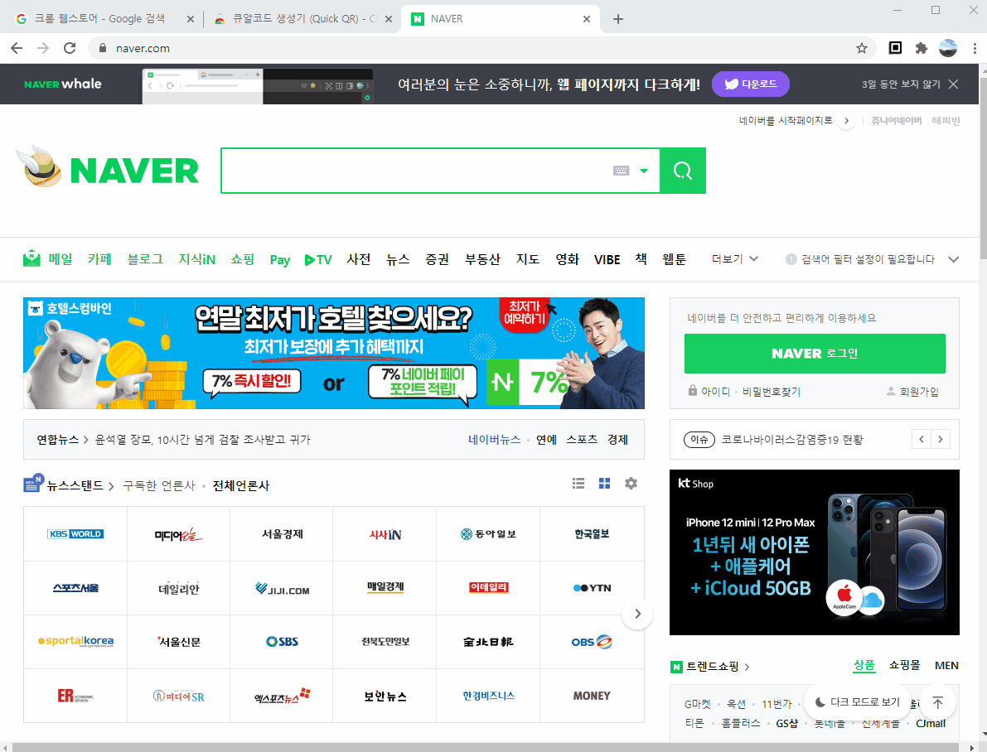Show next issue with right arrow
This screenshot has height=752, width=987.
(941, 439)
